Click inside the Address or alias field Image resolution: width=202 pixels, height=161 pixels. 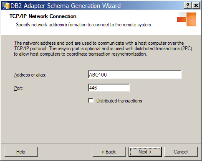pyautogui.click(x=135, y=74)
